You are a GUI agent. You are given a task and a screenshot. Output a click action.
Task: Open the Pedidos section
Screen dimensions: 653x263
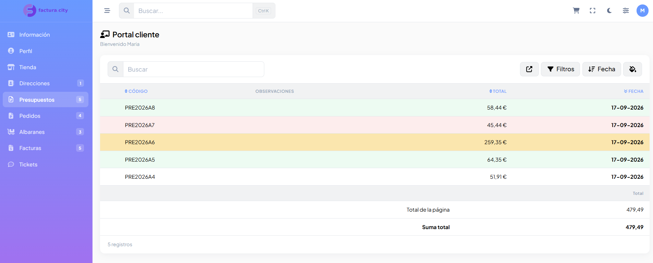[x=46, y=116]
